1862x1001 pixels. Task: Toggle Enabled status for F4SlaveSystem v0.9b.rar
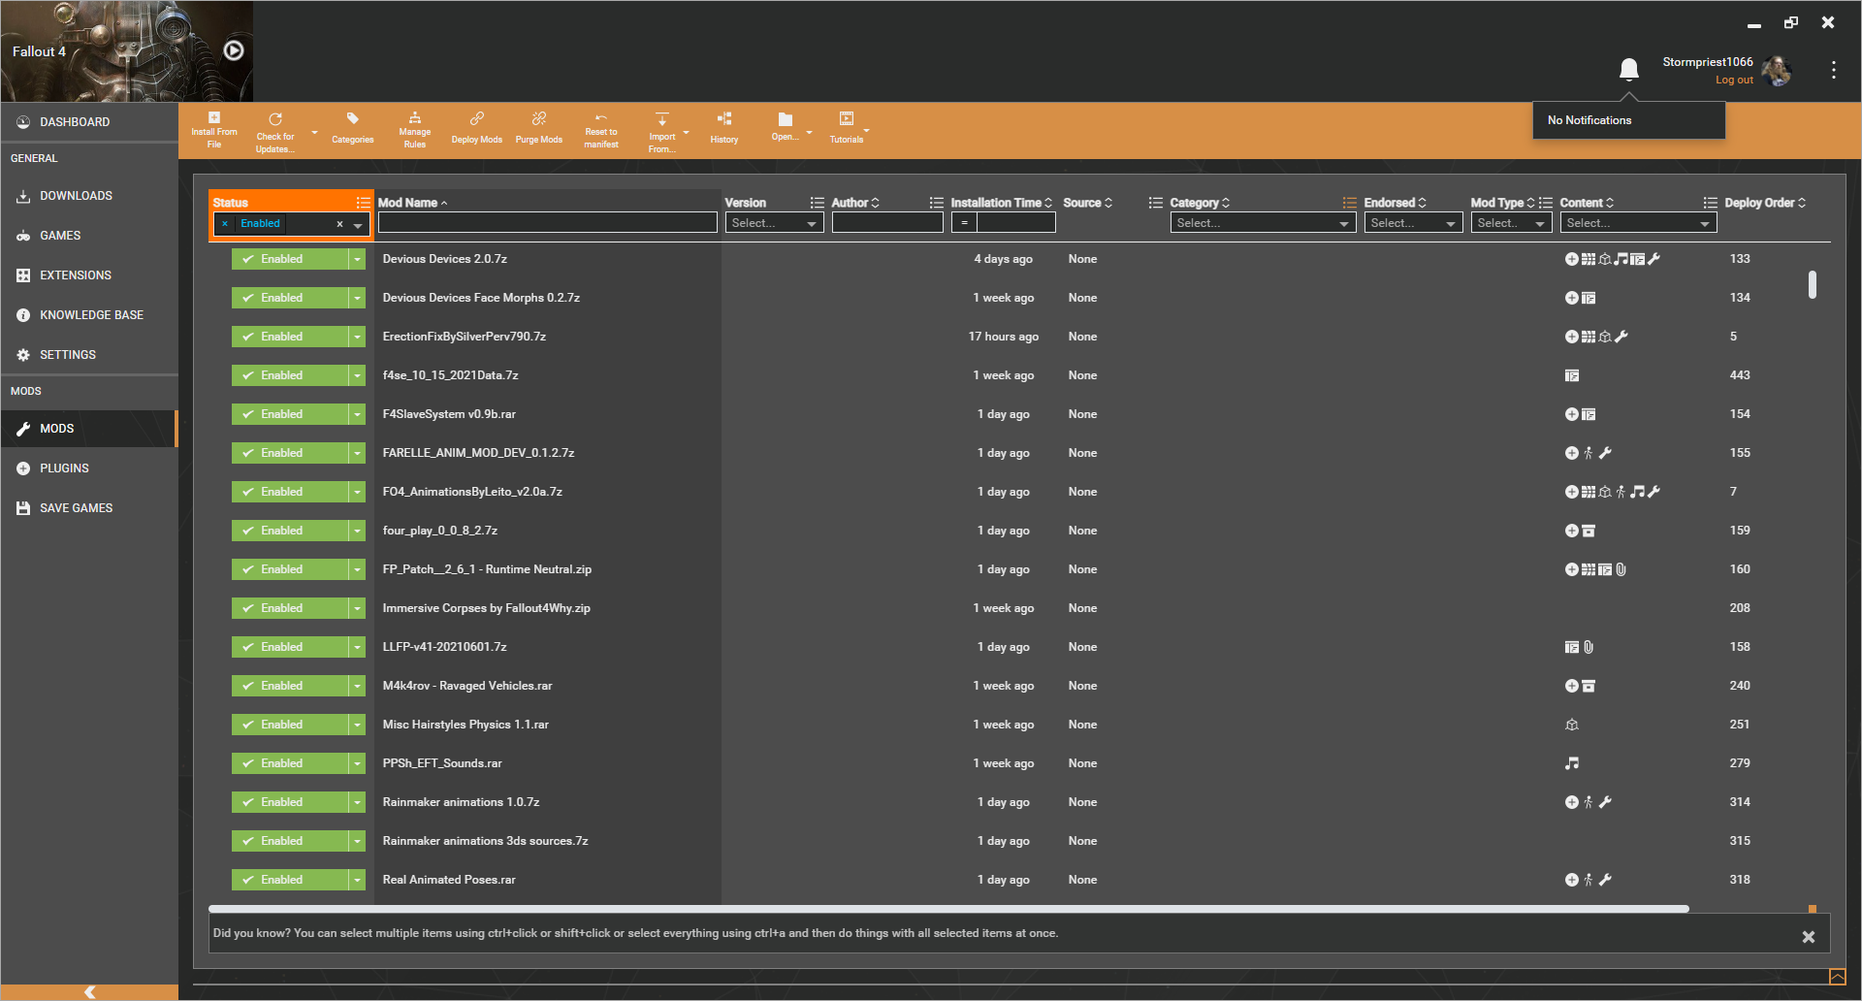point(290,414)
